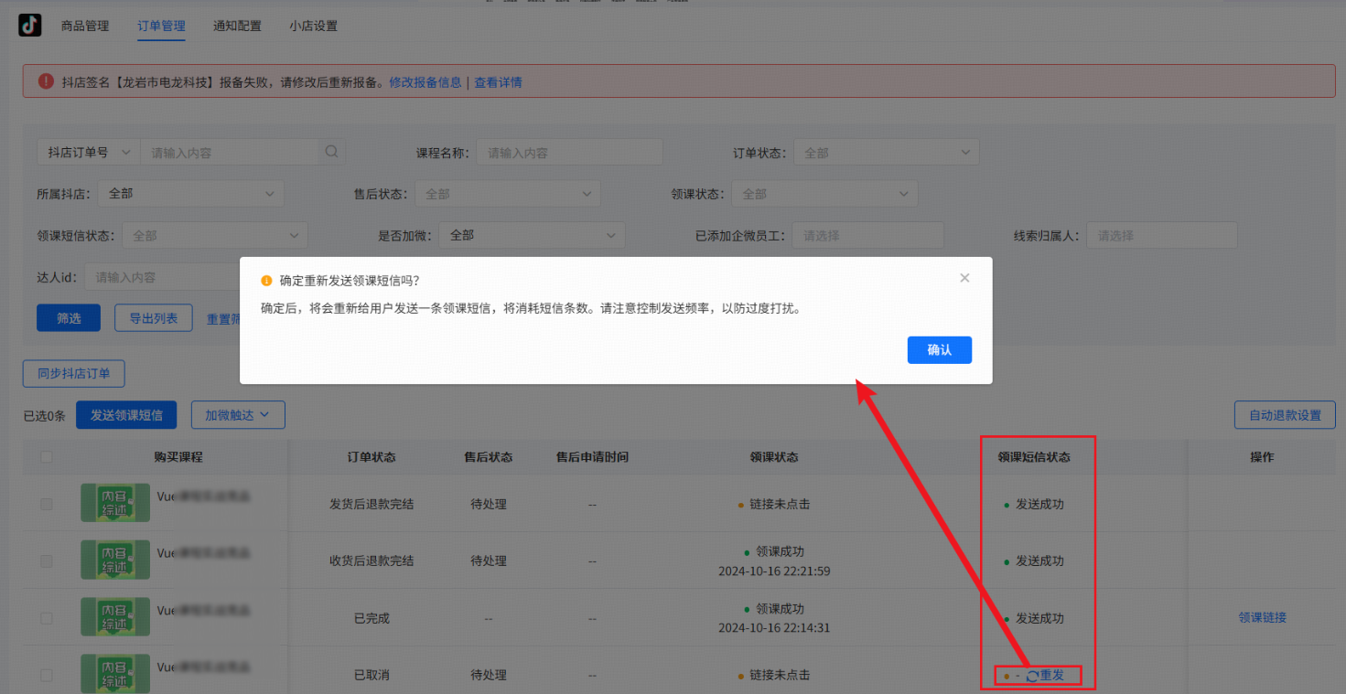Click the 确认 button in the dialog
The image size is (1346, 694).
939,349
